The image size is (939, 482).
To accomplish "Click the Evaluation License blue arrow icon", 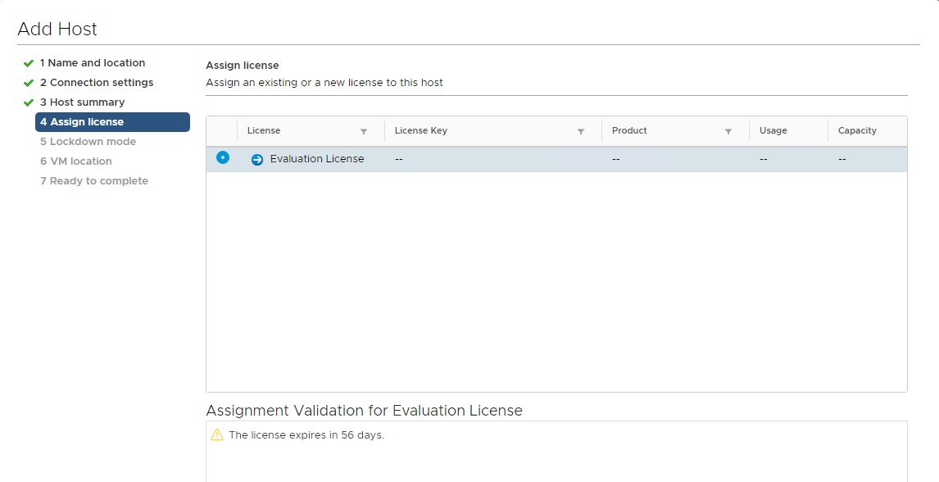I will click(257, 160).
